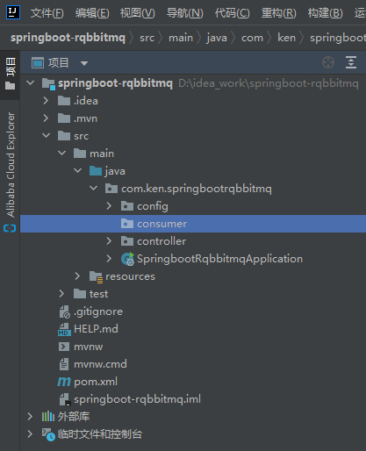Collapse the java folder
The image size is (366, 451).
tap(77, 170)
